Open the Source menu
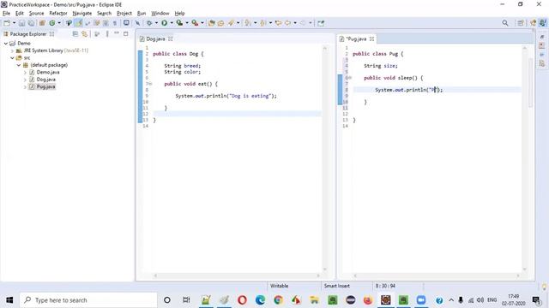Viewport: 549px width, 308px height. pyautogui.click(x=36, y=14)
